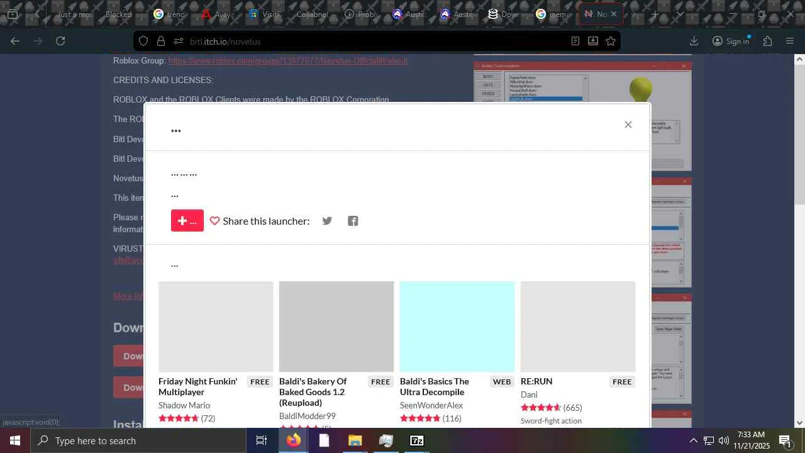This screenshot has width=805, height=453.
Task: Open the Friday Night Funkin' Multiplayer thumbnail
Action: tap(216, 327)
